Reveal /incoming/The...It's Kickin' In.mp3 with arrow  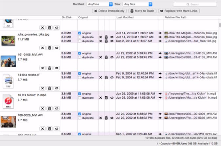160,94
